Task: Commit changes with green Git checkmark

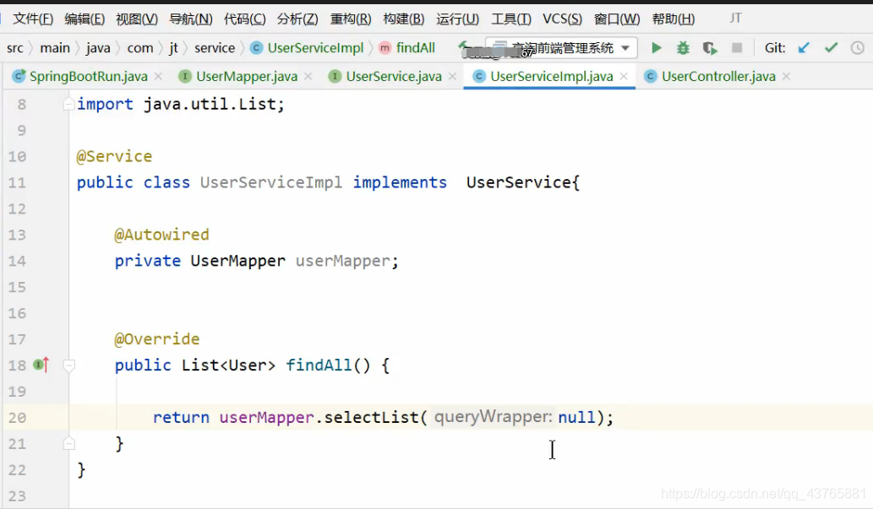Action: 832,48
